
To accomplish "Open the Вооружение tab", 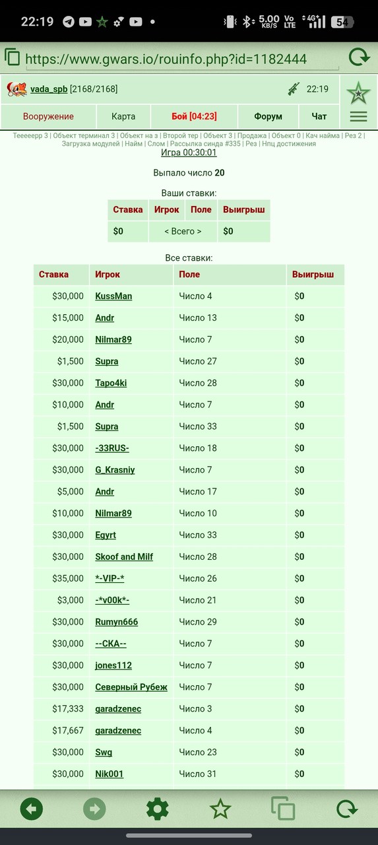I will pos(48,116).
